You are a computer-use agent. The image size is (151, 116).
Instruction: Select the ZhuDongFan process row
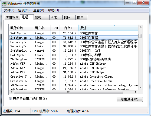tap(74, 59)
